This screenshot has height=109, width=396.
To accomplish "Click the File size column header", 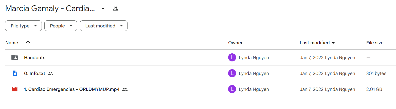I will 375,43.
